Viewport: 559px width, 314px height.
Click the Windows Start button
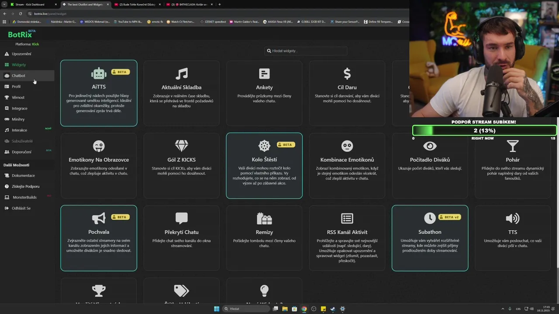point(217,309)
